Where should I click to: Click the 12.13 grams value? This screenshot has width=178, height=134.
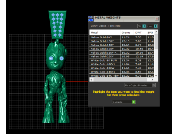pyautogui.click(x=126, y=41)
